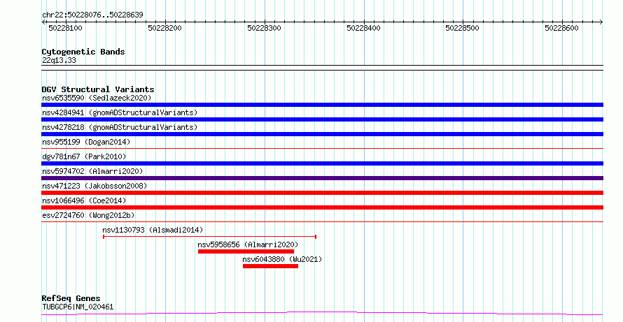Click ruler position 50228100
Image resolution: width=623 pixels, height=322 pixels.
[x=65, y=28]
